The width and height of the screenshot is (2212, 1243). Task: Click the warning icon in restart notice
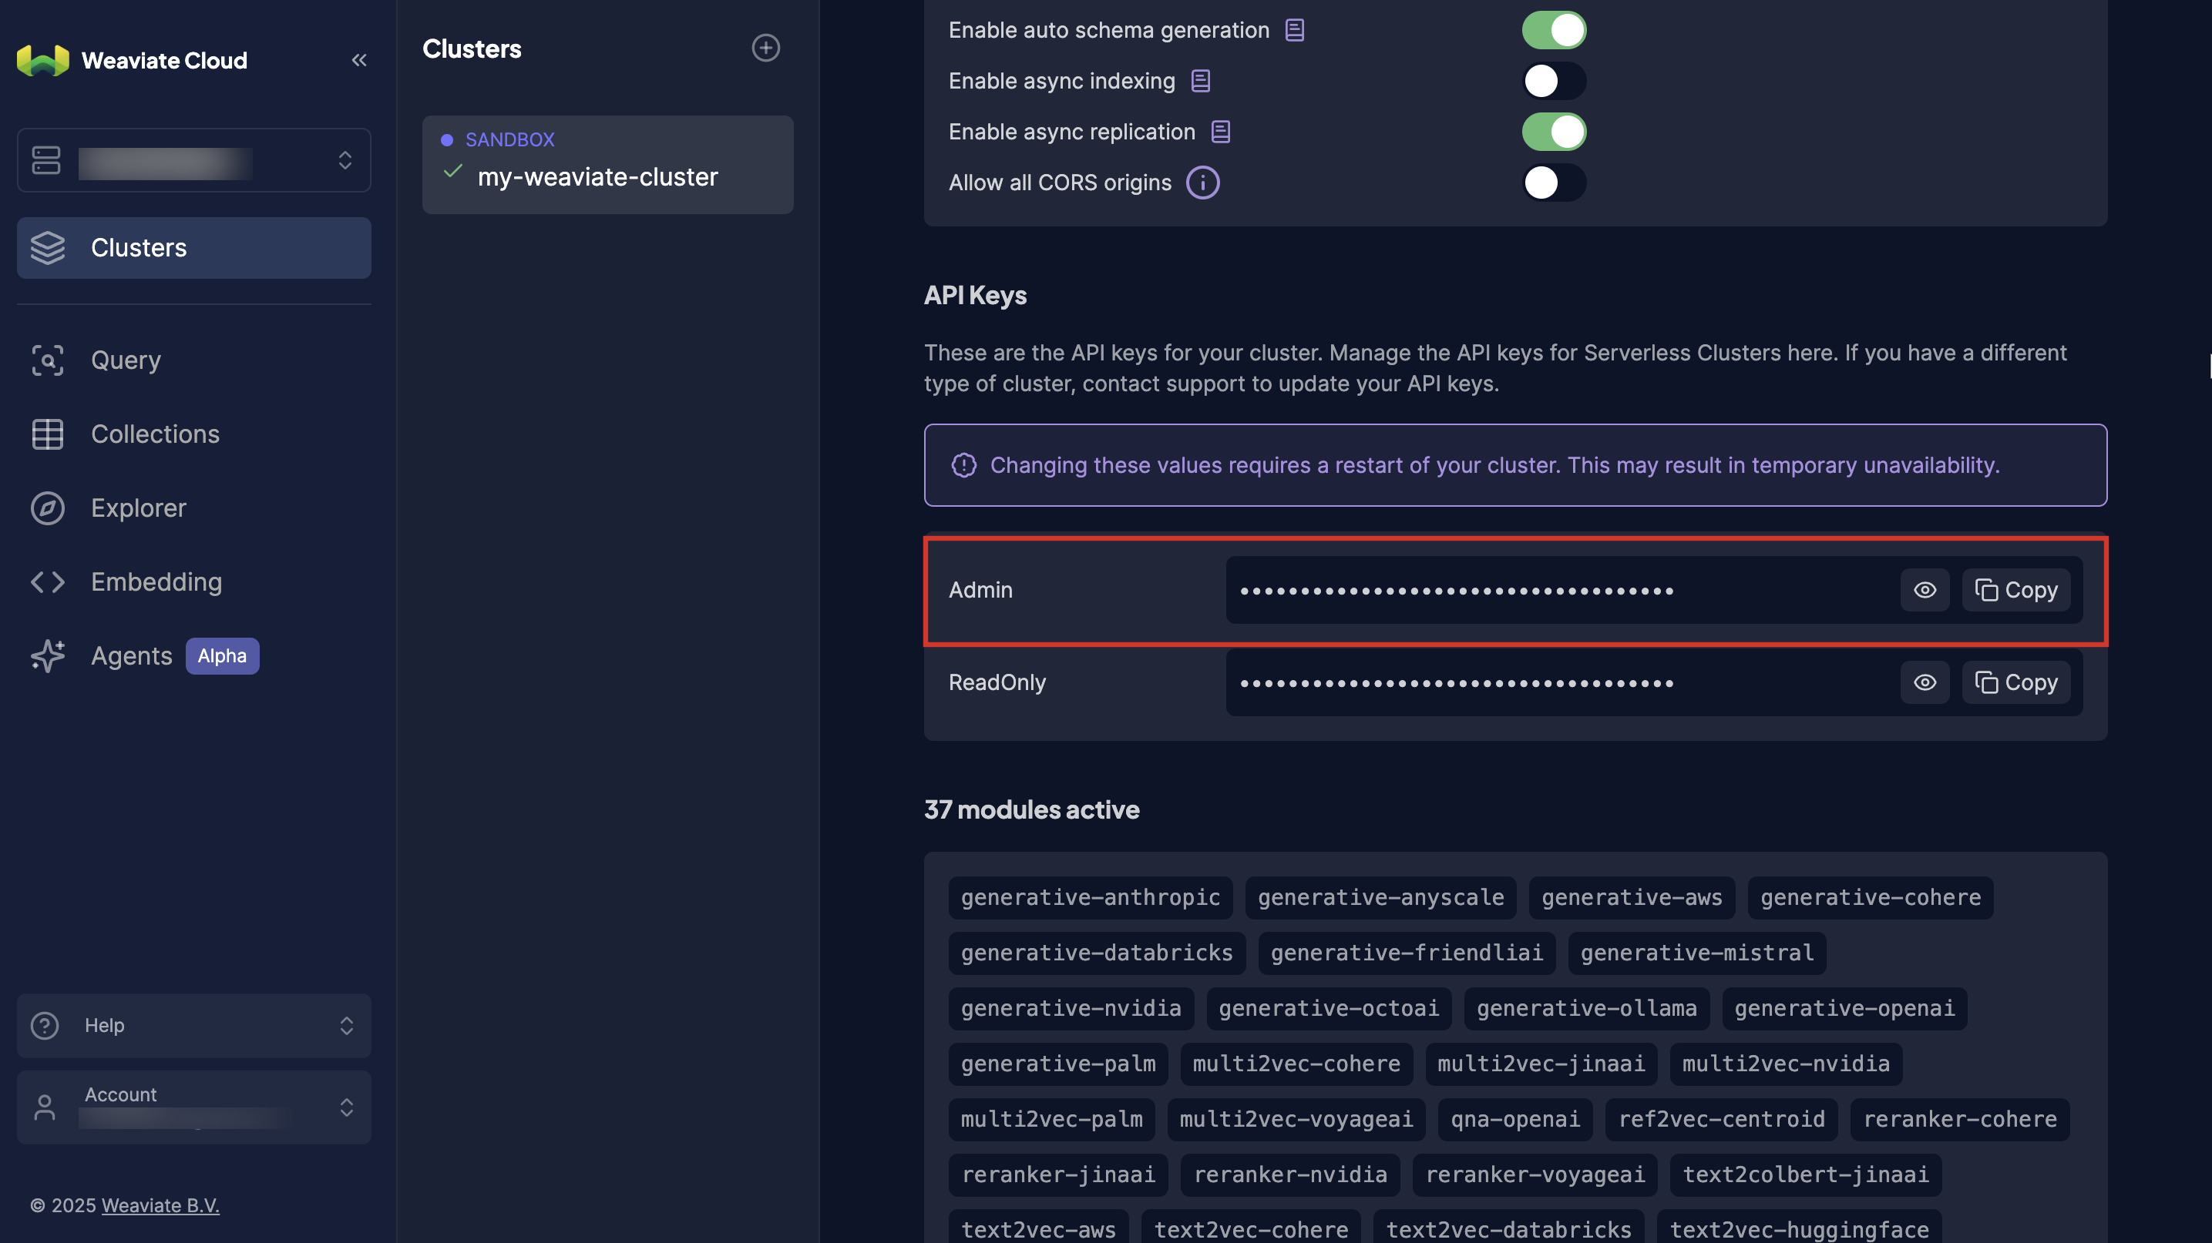[964, 465]
